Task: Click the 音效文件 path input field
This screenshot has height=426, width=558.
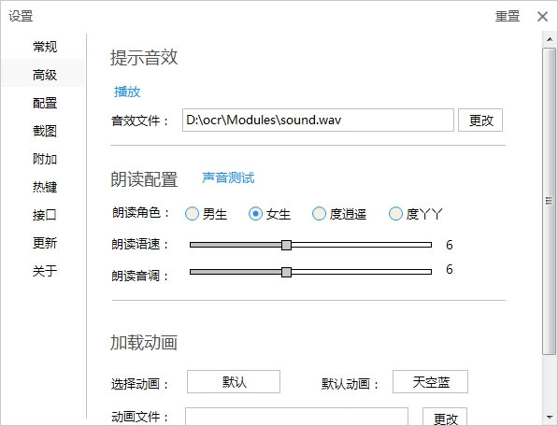Action: tap(318, 121)
